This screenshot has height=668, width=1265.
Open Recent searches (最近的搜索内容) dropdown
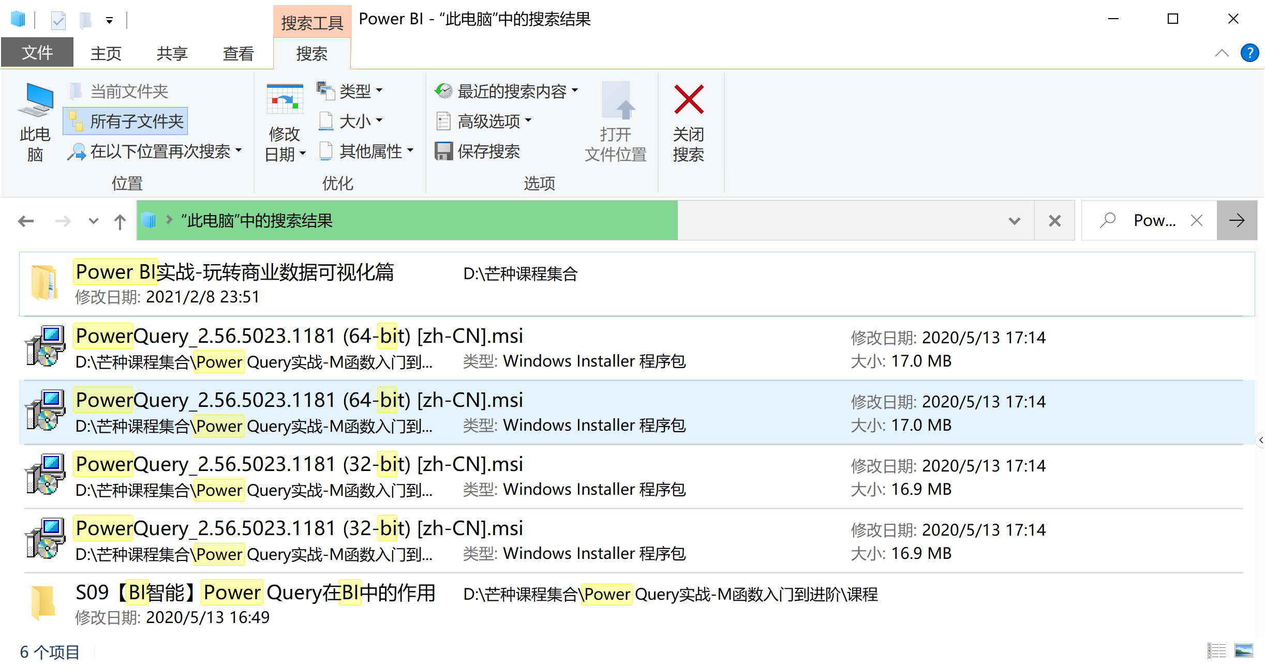pos(506,91)
